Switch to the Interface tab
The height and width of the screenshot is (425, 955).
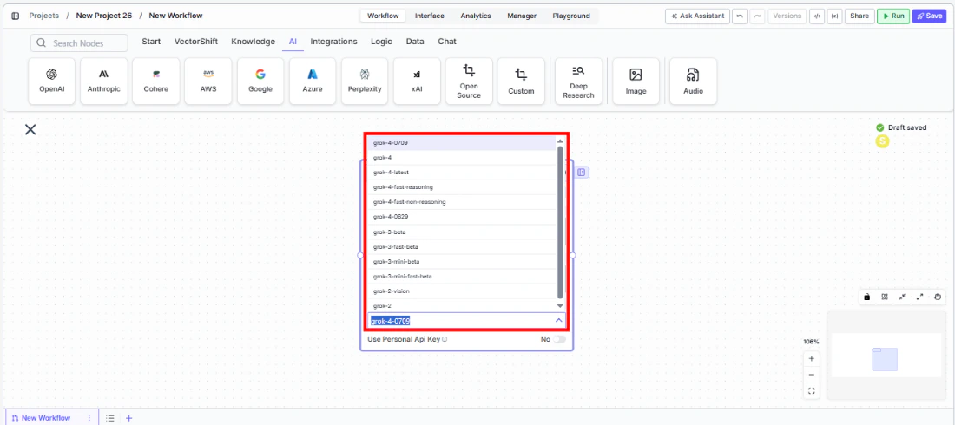point(430,16)
